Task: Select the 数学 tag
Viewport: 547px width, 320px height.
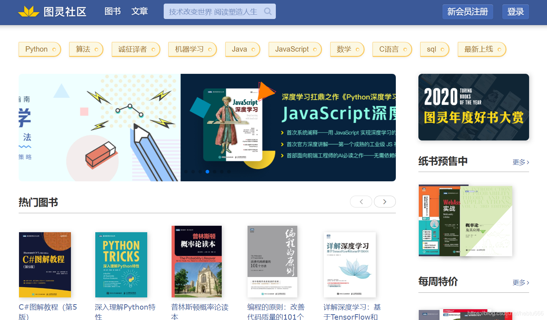Action: point(347,49)
